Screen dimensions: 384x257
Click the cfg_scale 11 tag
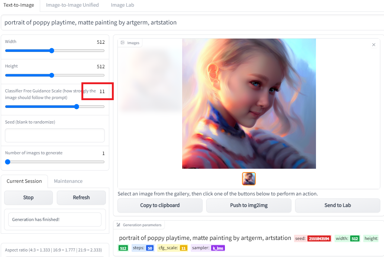[183, 248]
